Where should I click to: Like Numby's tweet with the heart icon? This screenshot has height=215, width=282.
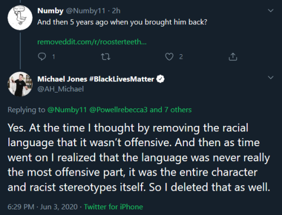pyautogui.click(x=169, y=56)
